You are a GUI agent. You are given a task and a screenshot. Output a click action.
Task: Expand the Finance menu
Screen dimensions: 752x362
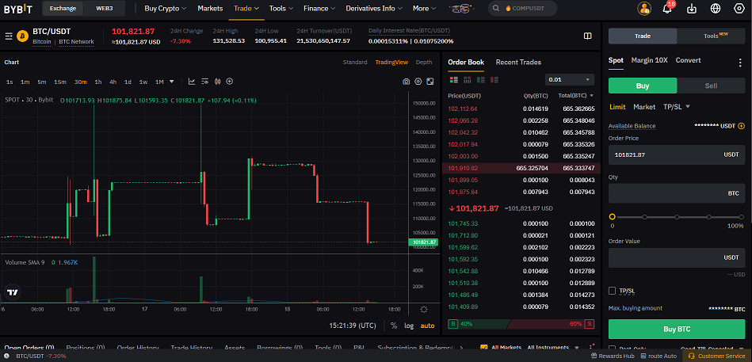pyautogui.click(x=319, y=8)
